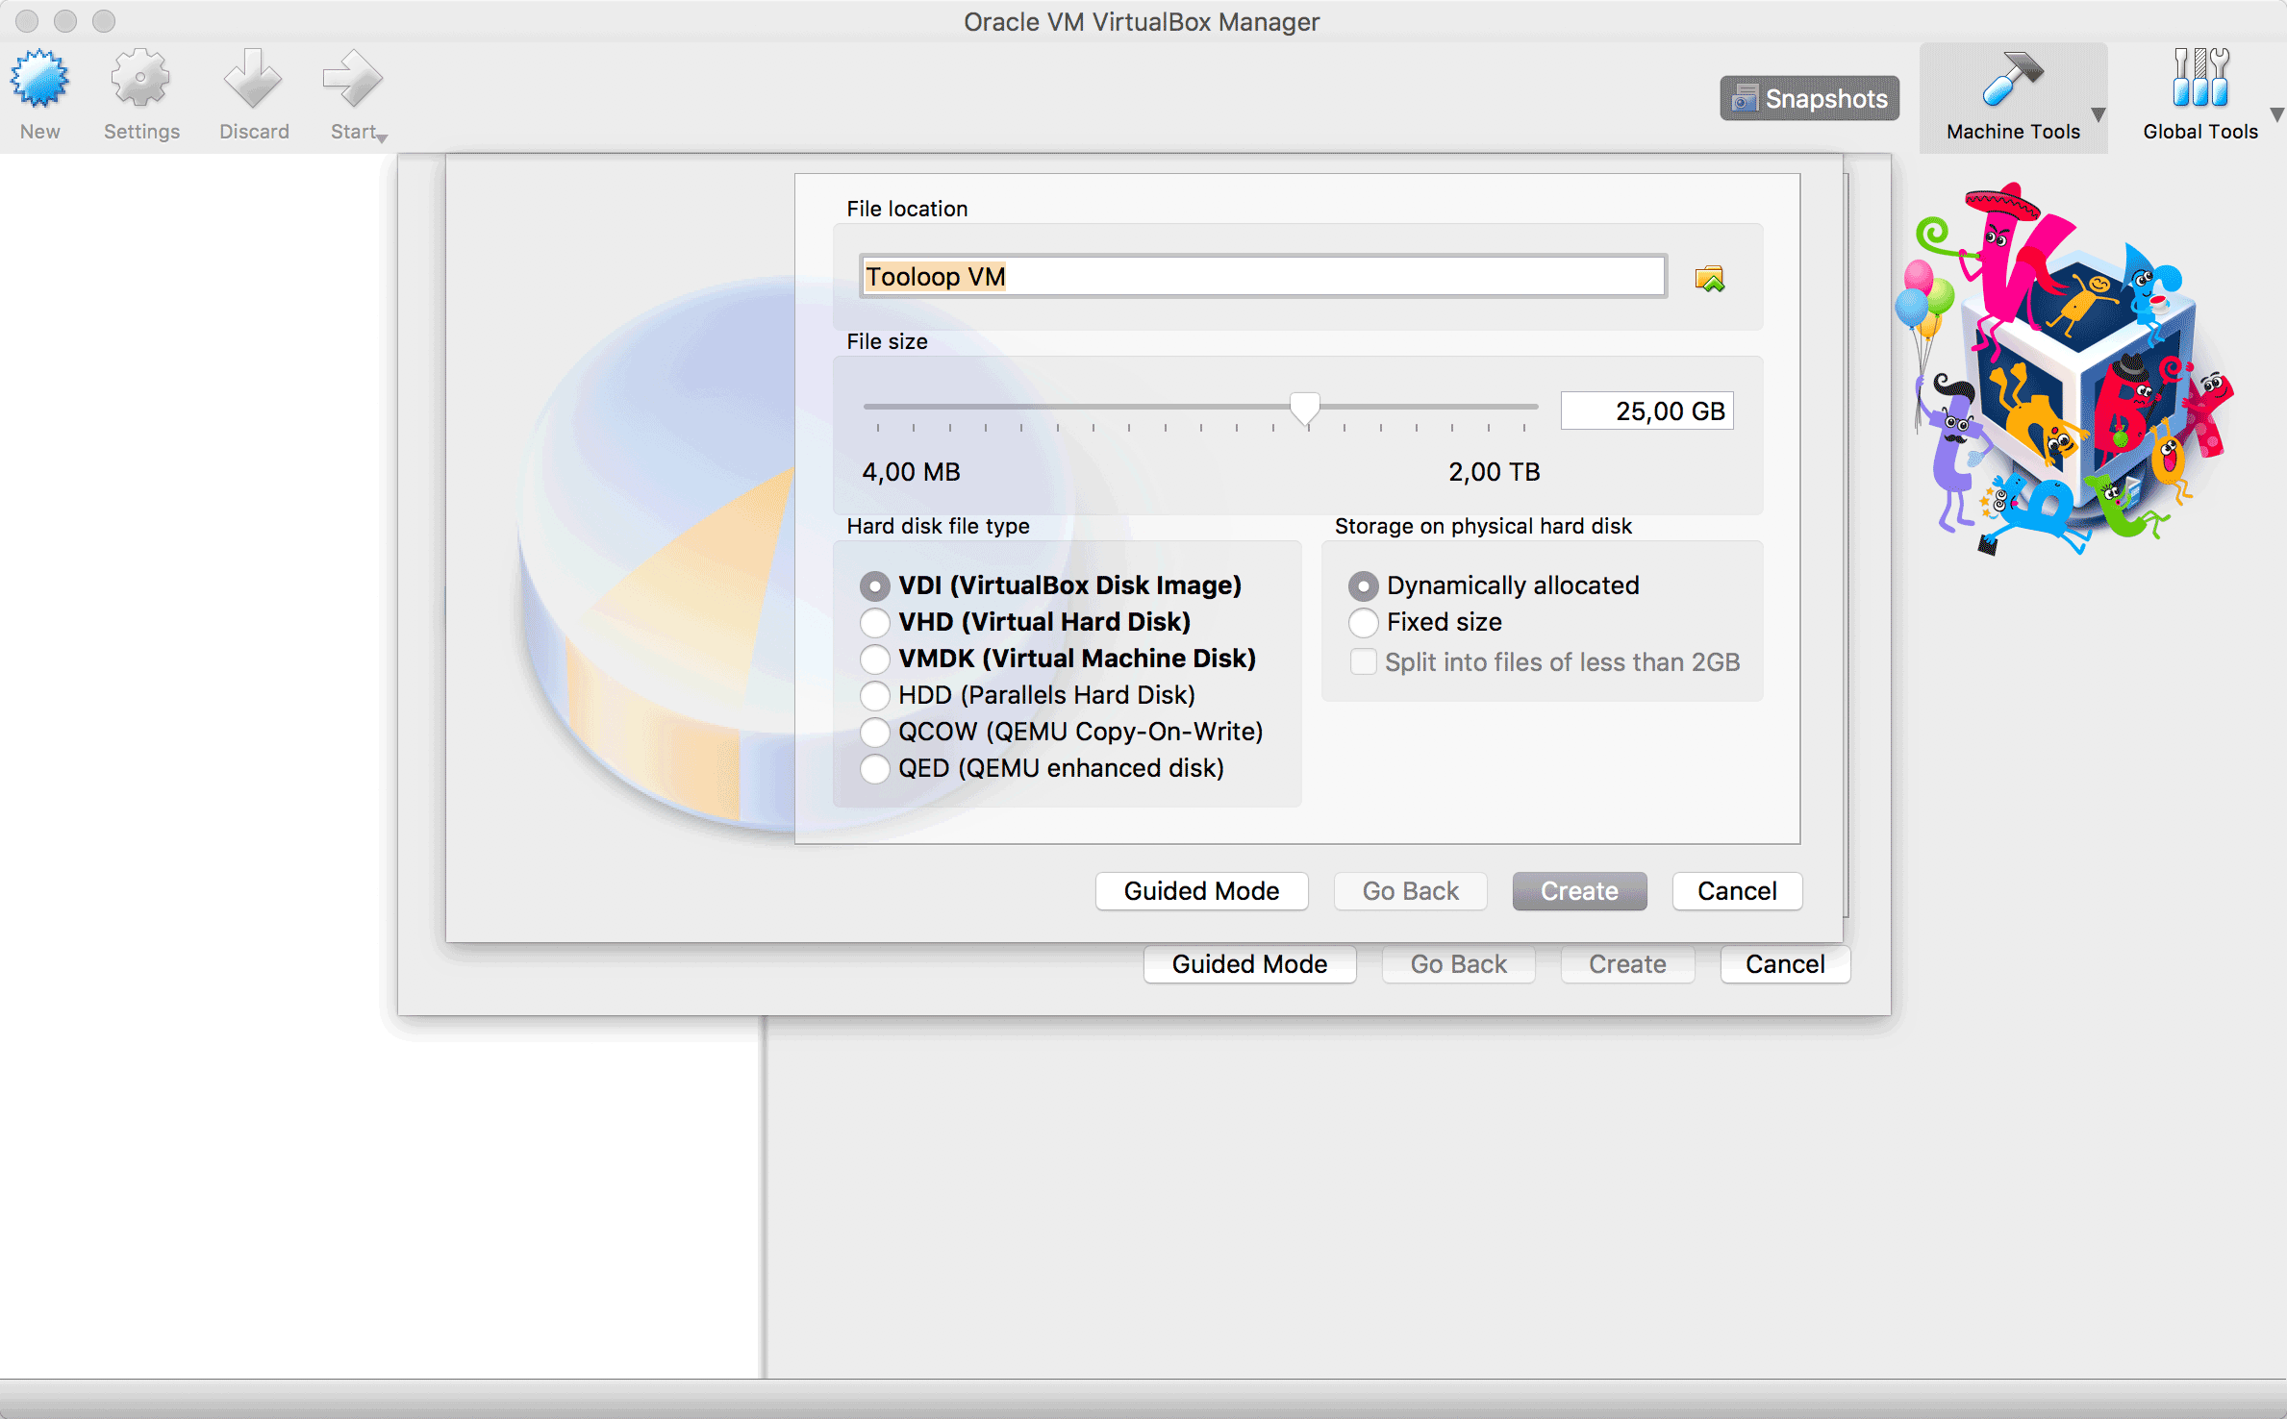Click the 4,00 MB minimum label
This screenshot has width=2287, height=1419.
click(x=911, y=472)
